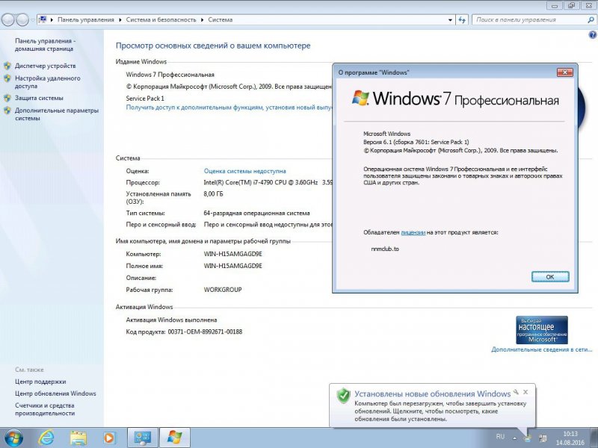The height and width of the screenshot is (448, 598).
Task: Close the О программе "Windows" dialog
Action: pos(565,72)
